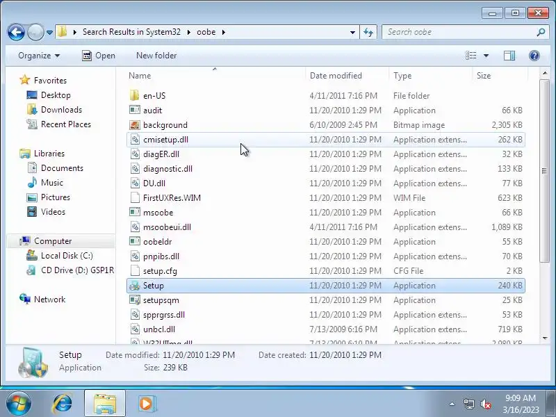Show hidden system tray icons
This screenshot has width=556, height=417.
452,404
